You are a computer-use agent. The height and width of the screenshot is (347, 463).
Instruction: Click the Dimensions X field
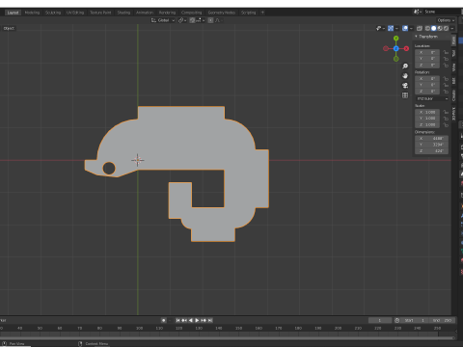[431, 139]
